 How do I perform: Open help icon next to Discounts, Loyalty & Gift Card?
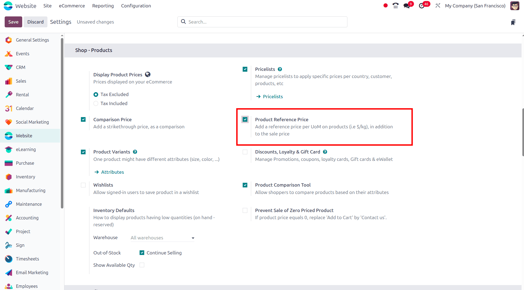[x=325, y=152]
